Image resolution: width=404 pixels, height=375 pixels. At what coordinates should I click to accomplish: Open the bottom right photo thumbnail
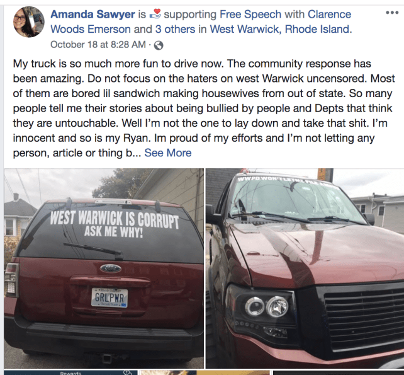339,372
